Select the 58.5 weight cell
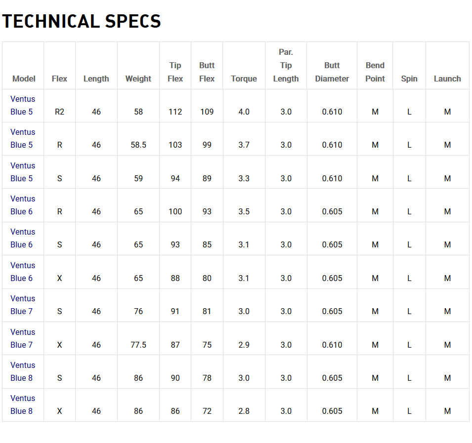472x443 pixels. pos(138,145)
